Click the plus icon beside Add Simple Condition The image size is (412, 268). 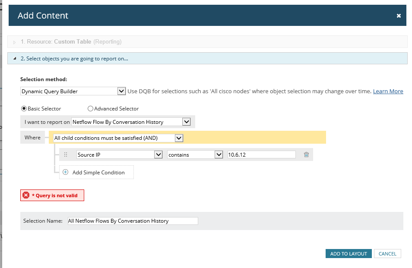pyautogui.click(x=65, y=172)
